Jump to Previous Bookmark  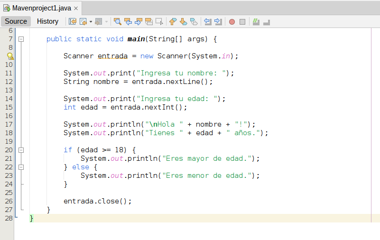click(x=173, y=21)
